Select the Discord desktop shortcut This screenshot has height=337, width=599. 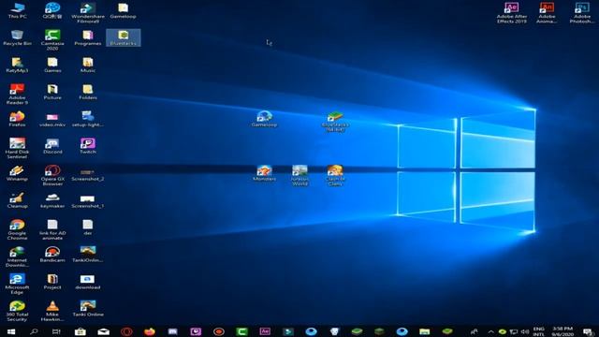point(52,146)
